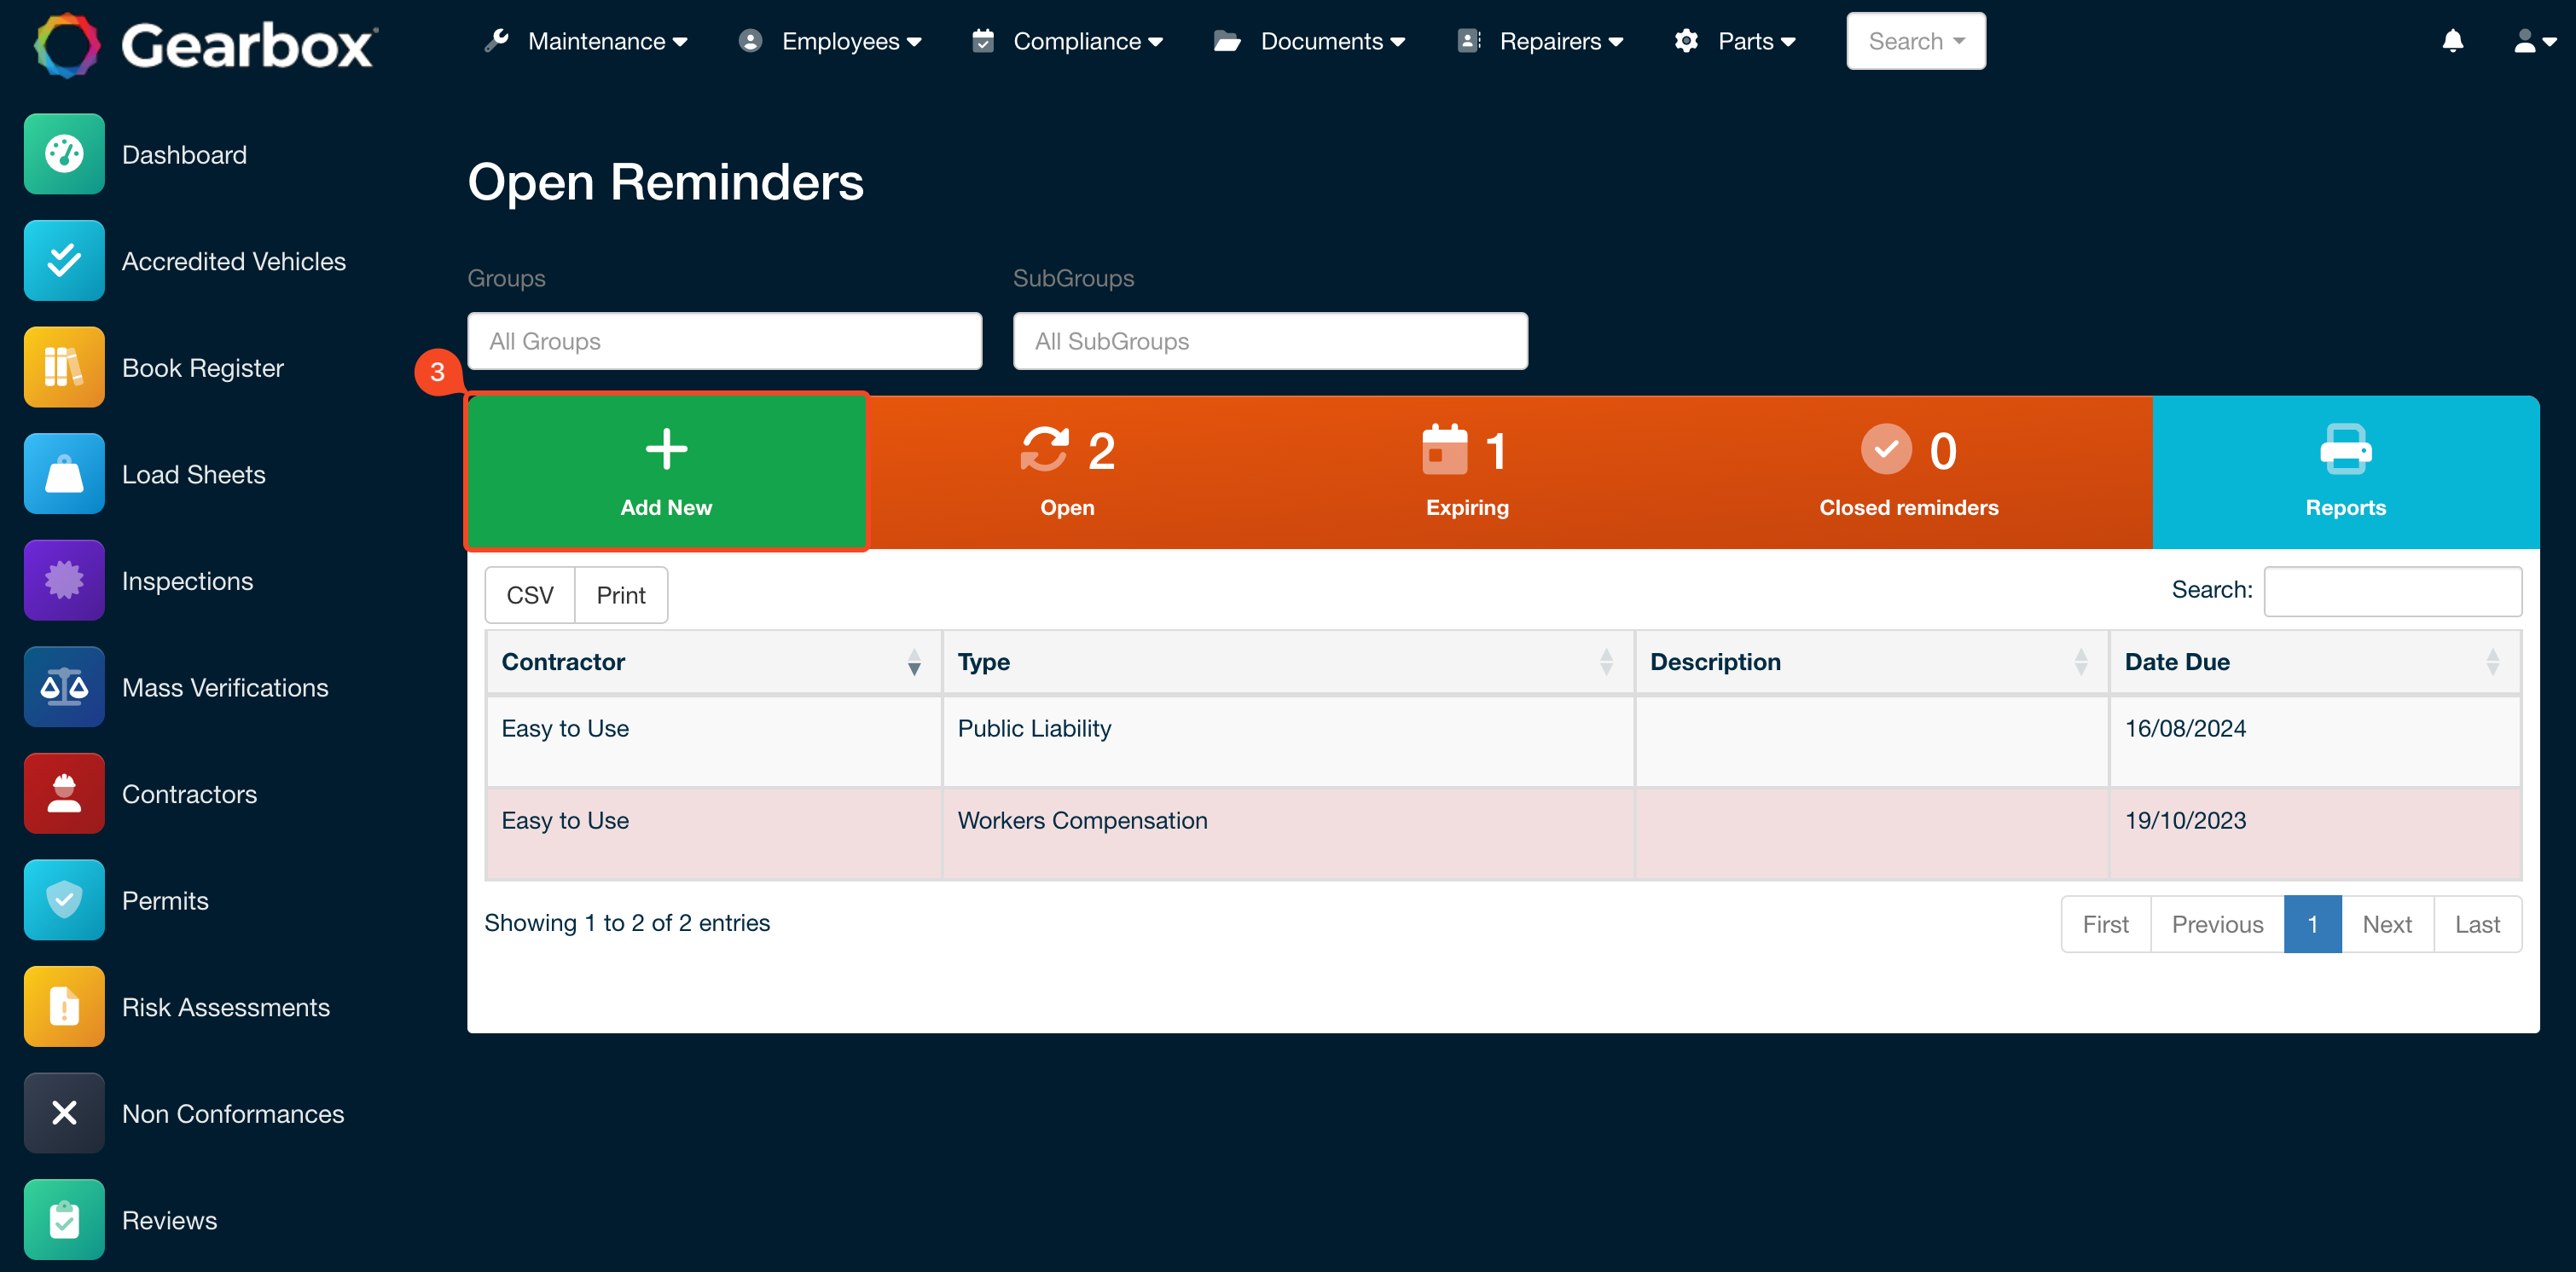Open the Dashboard from the sidebar
This screenshot has width=2576, height=1272.
[184, 153]
